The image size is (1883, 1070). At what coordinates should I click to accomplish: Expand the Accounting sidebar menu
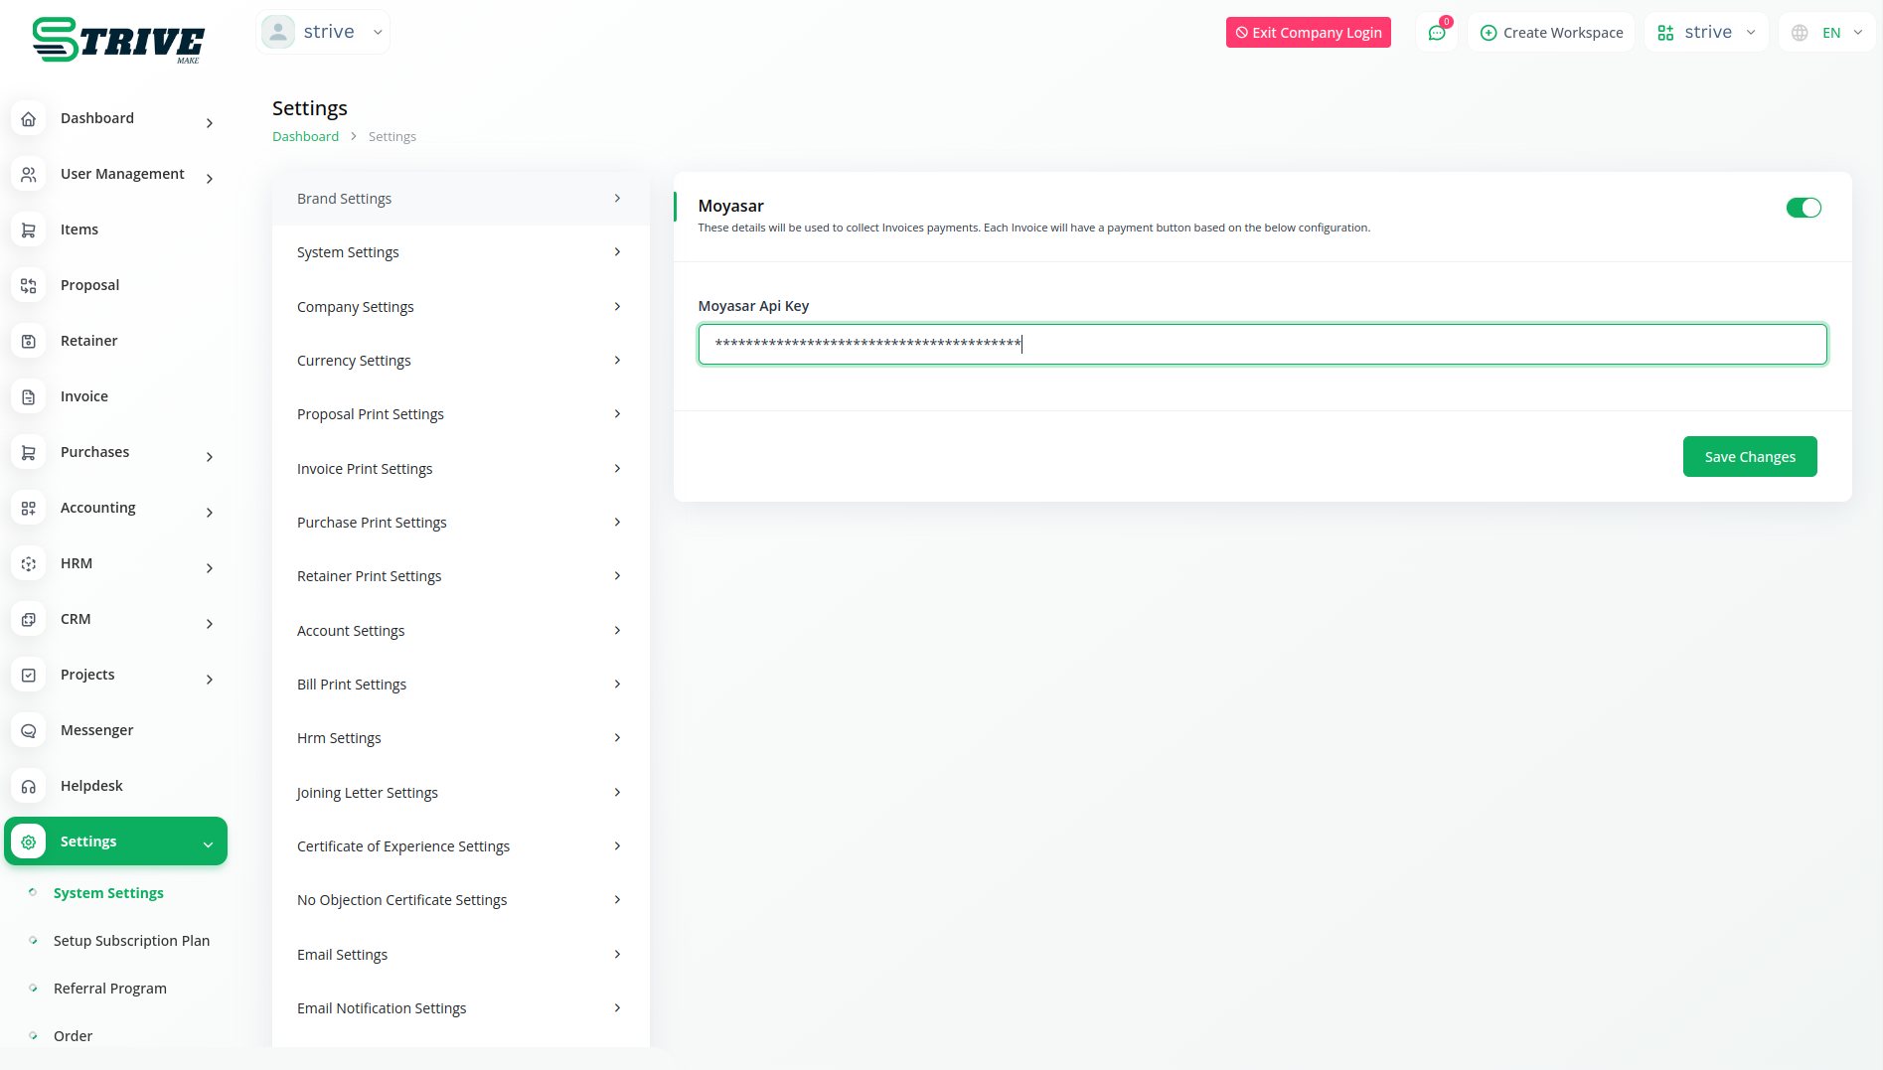(x=114, y=508)
